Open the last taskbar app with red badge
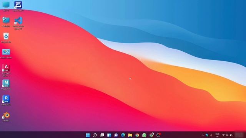Viewport: 246px width, 138px height. (158, 135)
